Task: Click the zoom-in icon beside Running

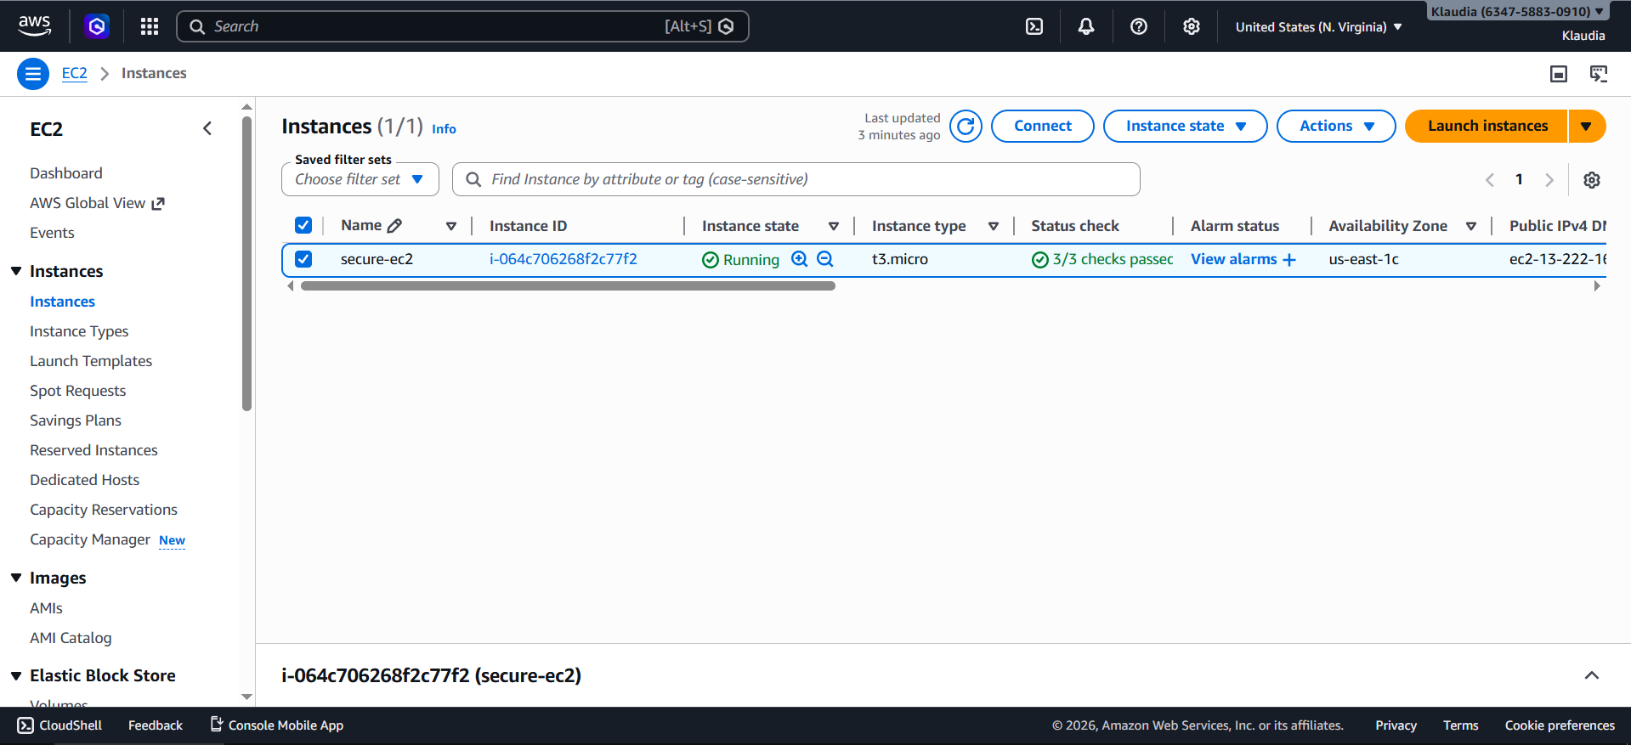Action: [x=799, y=259]
